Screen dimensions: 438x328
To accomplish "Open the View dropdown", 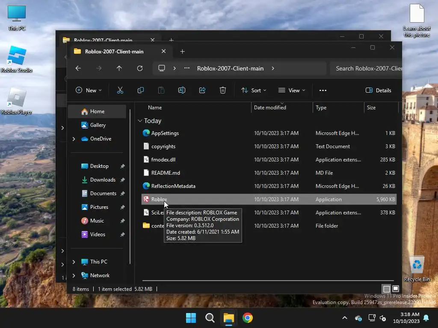I will click(292, 90).
